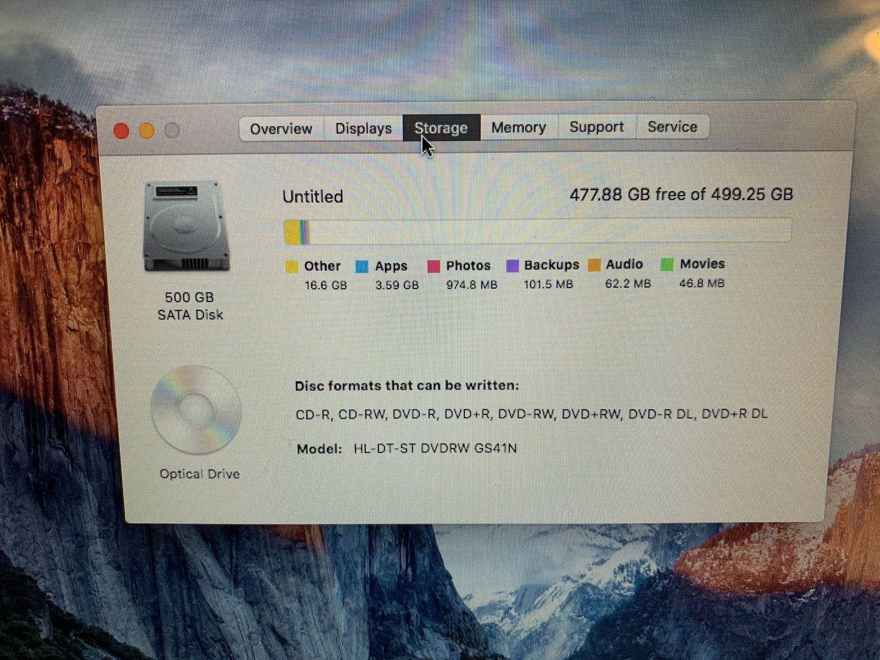Open the Service tab
Screen dimensions: 880x660
[x=672, y=127]
